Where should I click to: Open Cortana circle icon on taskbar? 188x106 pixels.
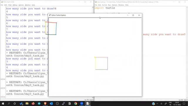(x=15, y=103)
